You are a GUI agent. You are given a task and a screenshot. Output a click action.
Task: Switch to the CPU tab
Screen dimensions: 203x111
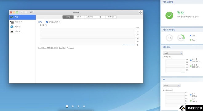coord(68,17)
